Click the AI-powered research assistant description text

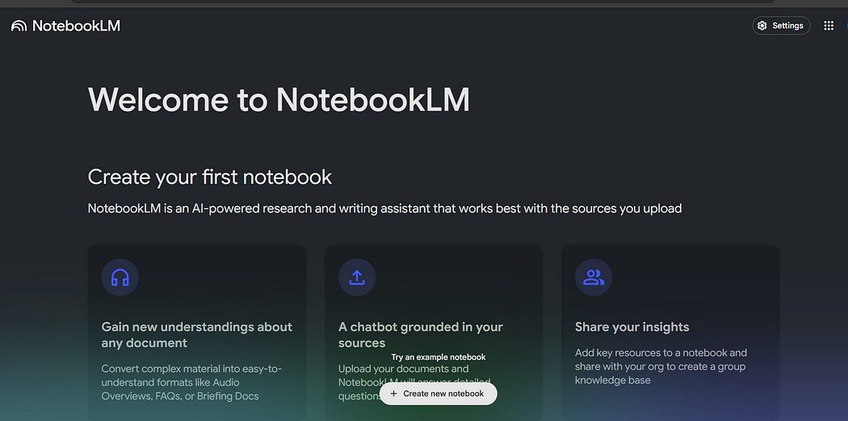click(384, 208)
